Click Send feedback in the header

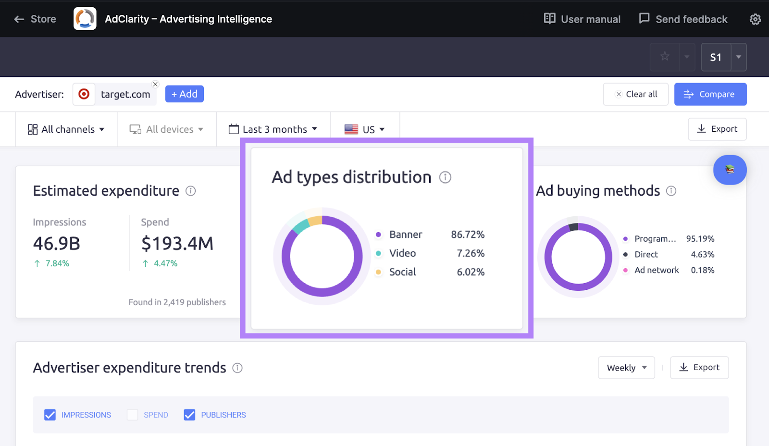[x=683, y=19]
